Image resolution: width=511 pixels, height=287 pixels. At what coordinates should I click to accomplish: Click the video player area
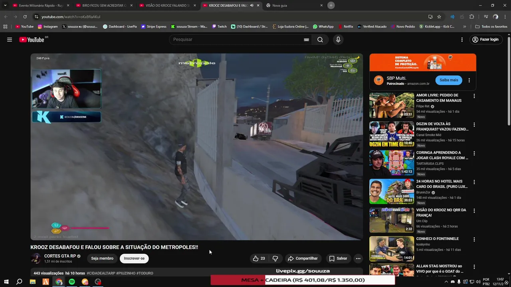197,147
